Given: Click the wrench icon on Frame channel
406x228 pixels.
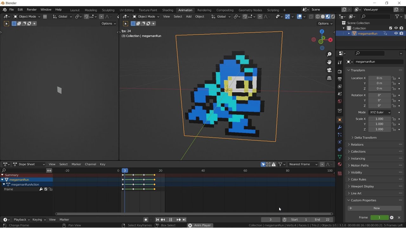Looking at the screenshot, I should pos(41,189).
